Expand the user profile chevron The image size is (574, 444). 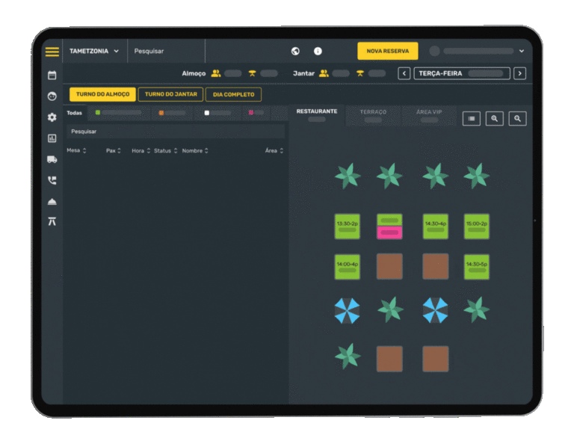click(x=521, y=51)
